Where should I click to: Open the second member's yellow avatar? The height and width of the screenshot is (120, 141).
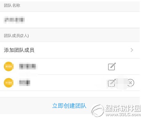9,83
